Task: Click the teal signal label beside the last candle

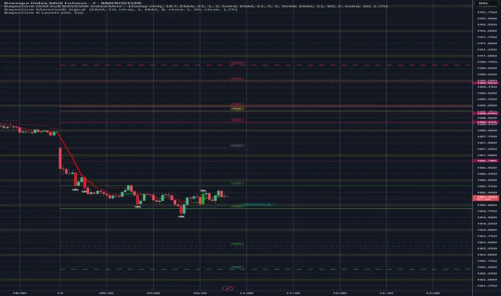Action: [x=256, y=205]
